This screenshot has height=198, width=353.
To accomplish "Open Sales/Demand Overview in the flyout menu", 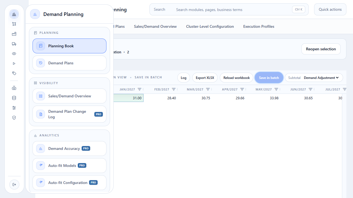I will [x=69, y=96].
